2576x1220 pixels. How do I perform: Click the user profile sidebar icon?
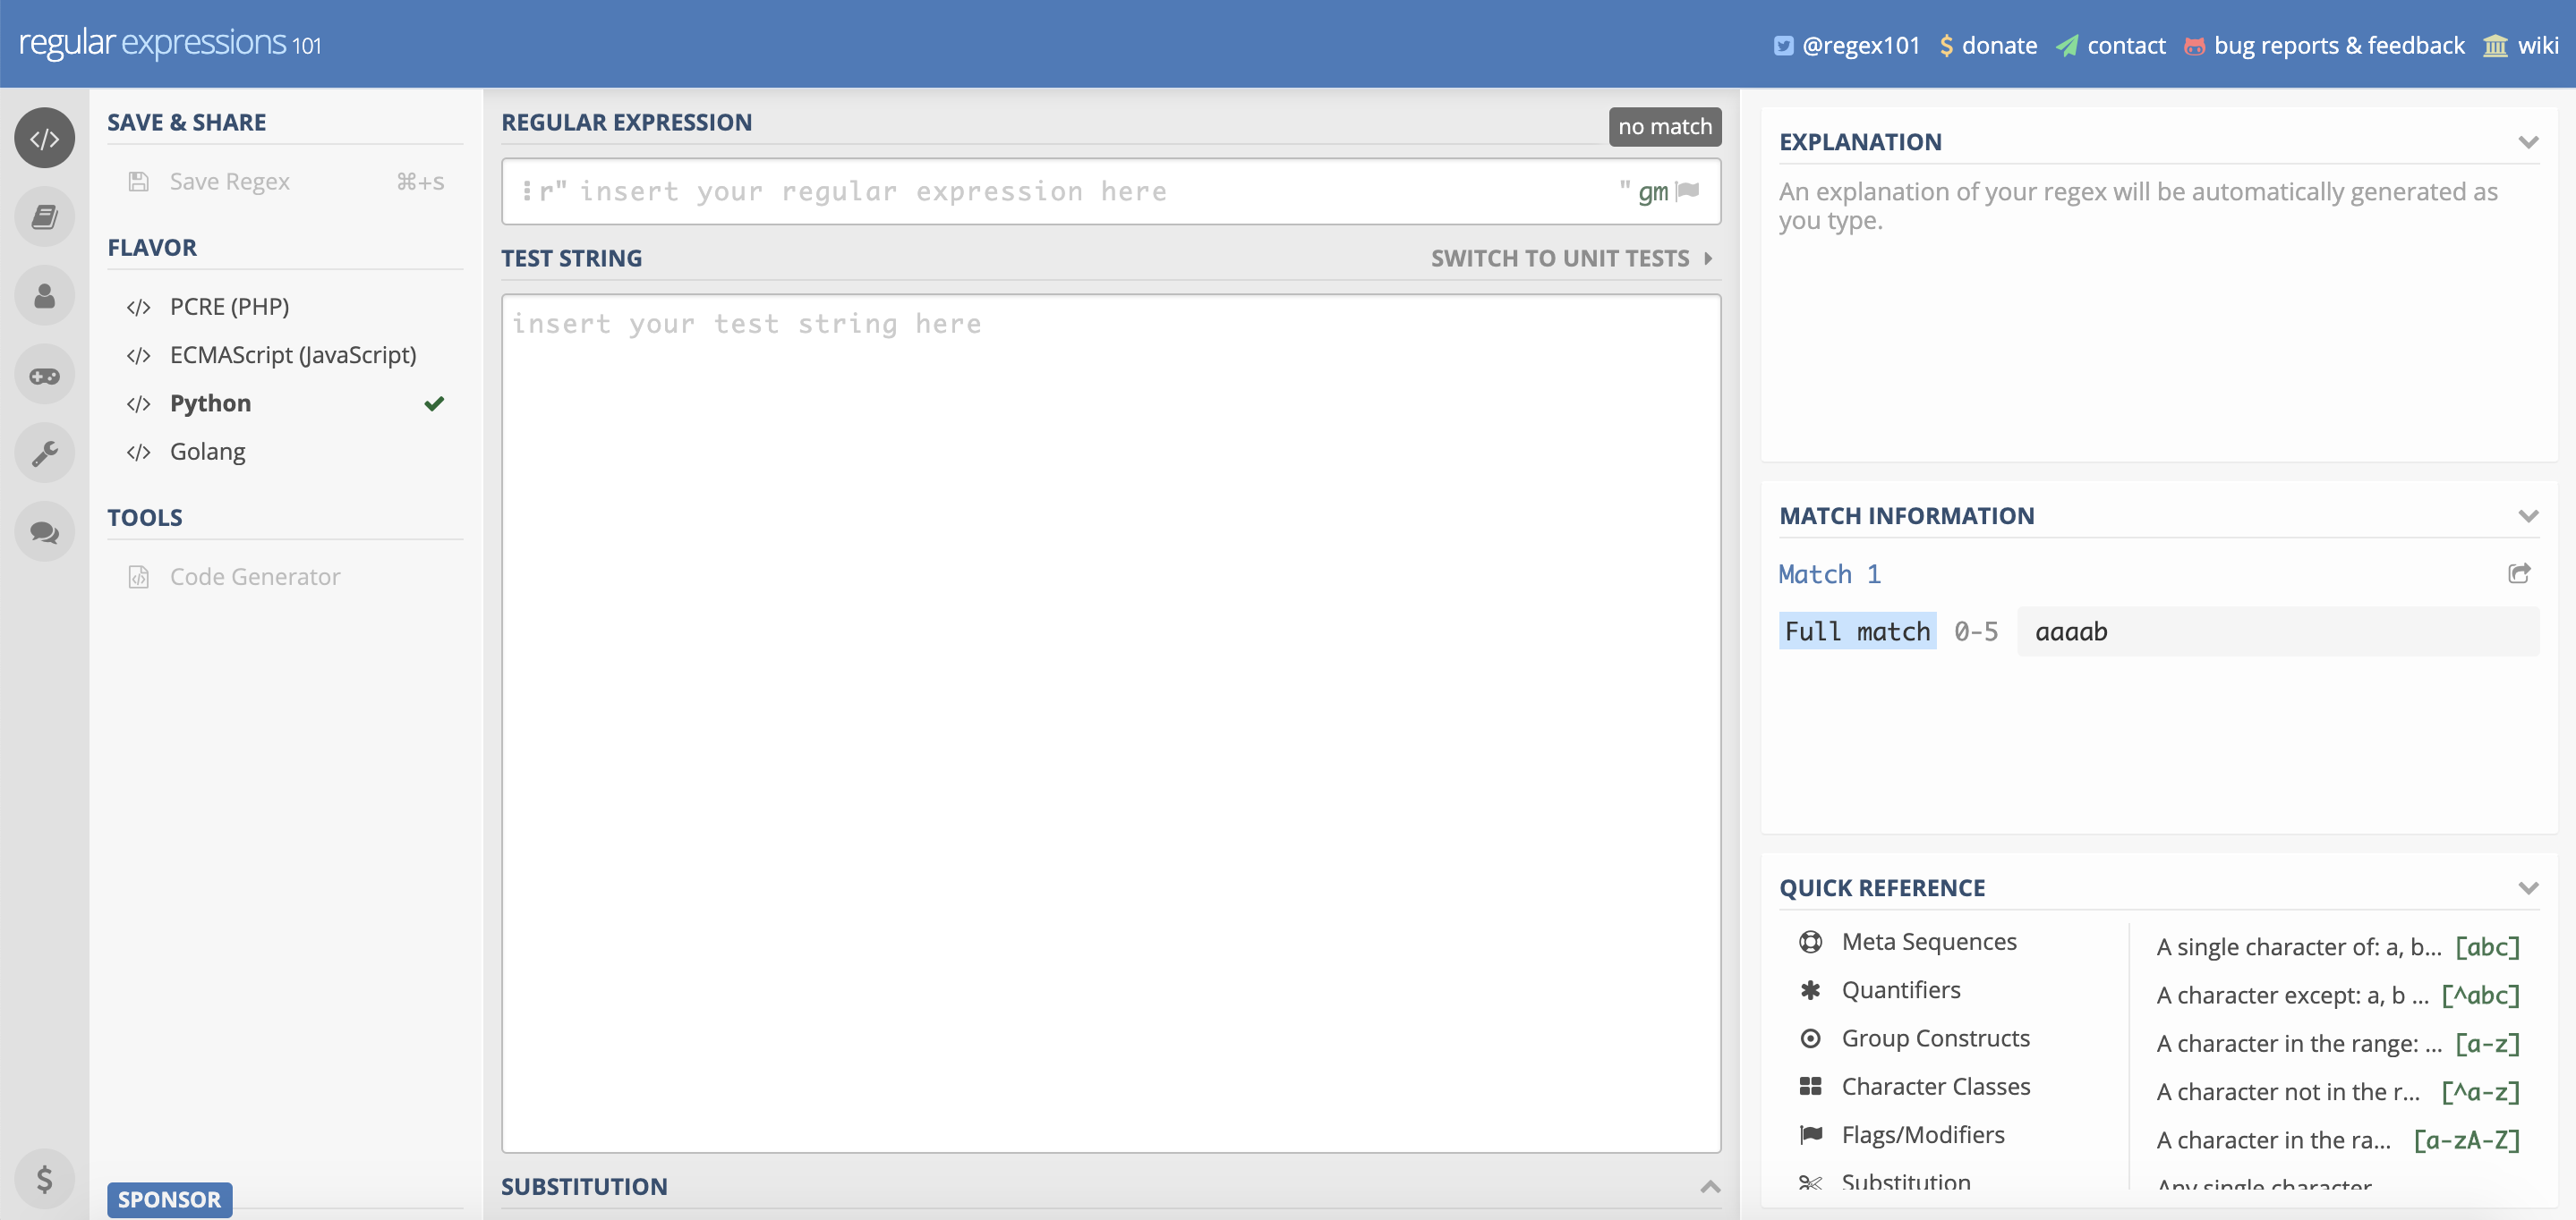point(45,295)
